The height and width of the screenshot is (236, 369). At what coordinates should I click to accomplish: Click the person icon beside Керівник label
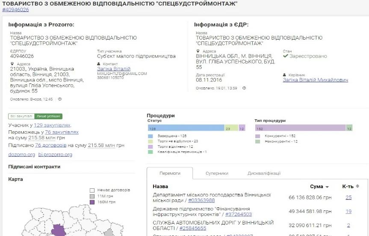coord(284,75)
